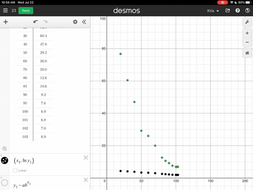
Task: Select table cell with value 6.8
Action: [x=43, y=120]
